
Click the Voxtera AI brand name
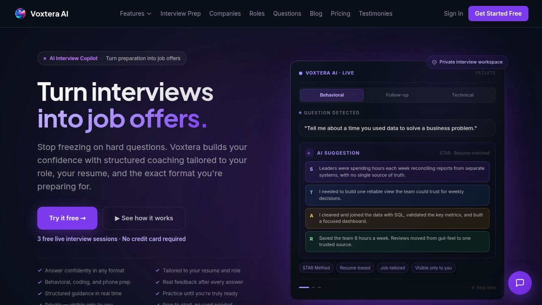49,14
